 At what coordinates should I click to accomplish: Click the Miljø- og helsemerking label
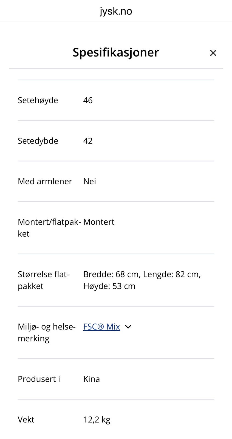click(47, 333)
